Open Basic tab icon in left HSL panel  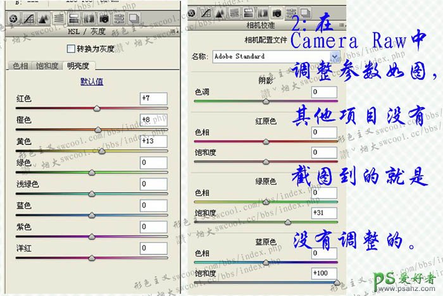pyautogui.click(x=12, y=20)
